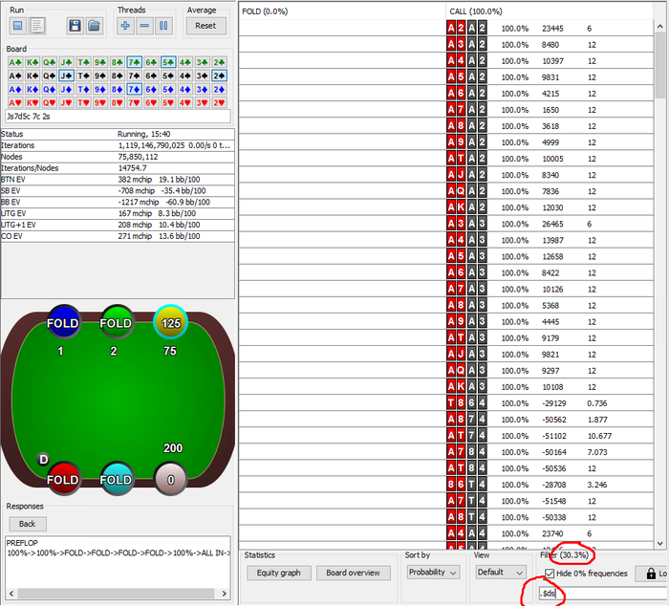
Task: Select the AQA3 hand row
Action: (x=550, y=371)
